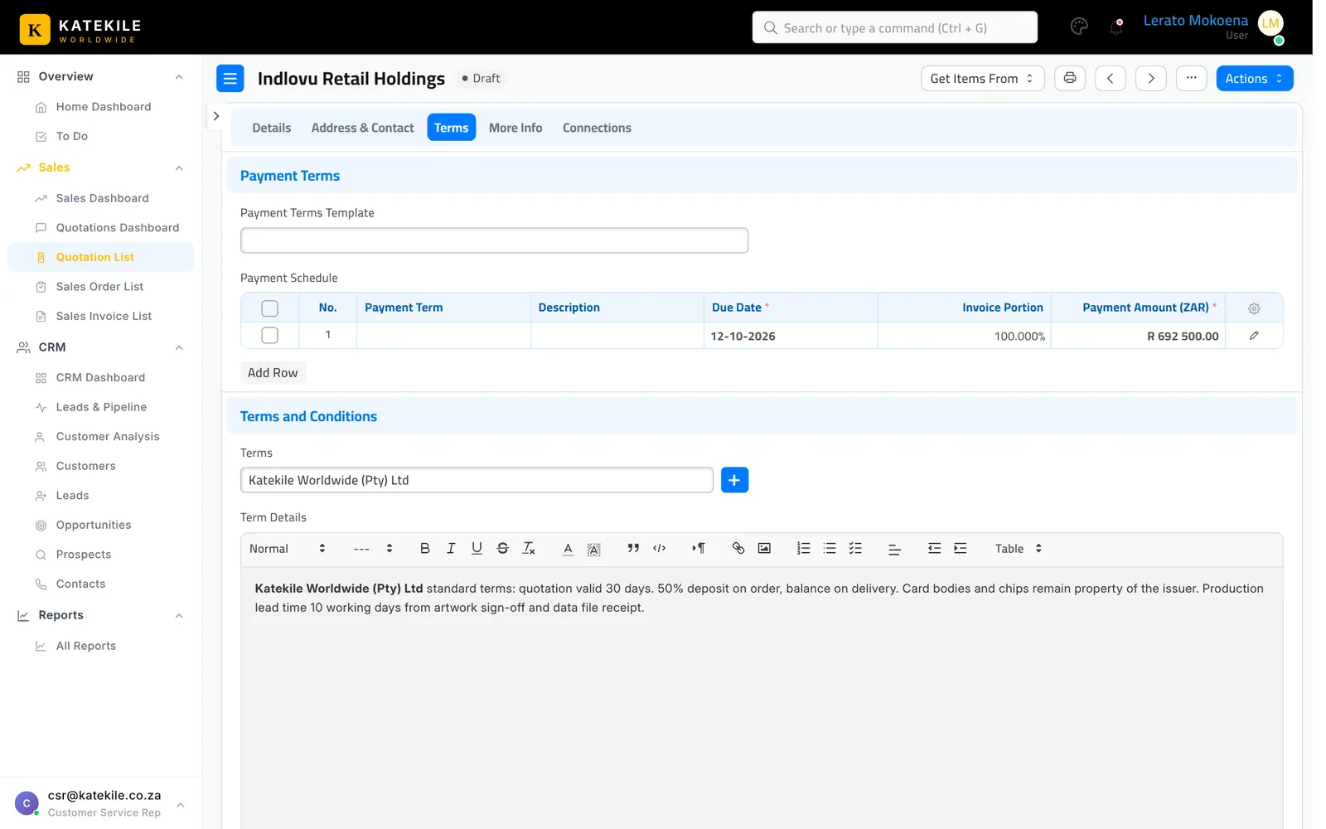The width and height of the screenshot is (1326, 829).
Task: Apply italic formatting in editor toolbar
Action: (451, 549)
